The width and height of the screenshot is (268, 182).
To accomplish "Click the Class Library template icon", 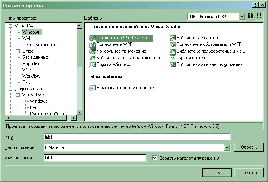I will coord(173,38).
